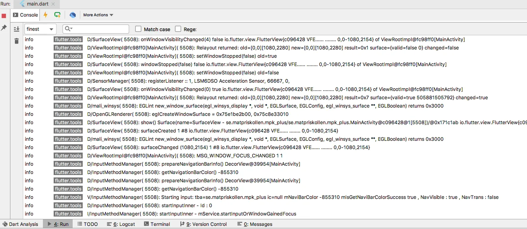Select SurfaceView surfaceCreated log line
The height and width of the screenshot is (229, 527).
(x=275, y=131)
